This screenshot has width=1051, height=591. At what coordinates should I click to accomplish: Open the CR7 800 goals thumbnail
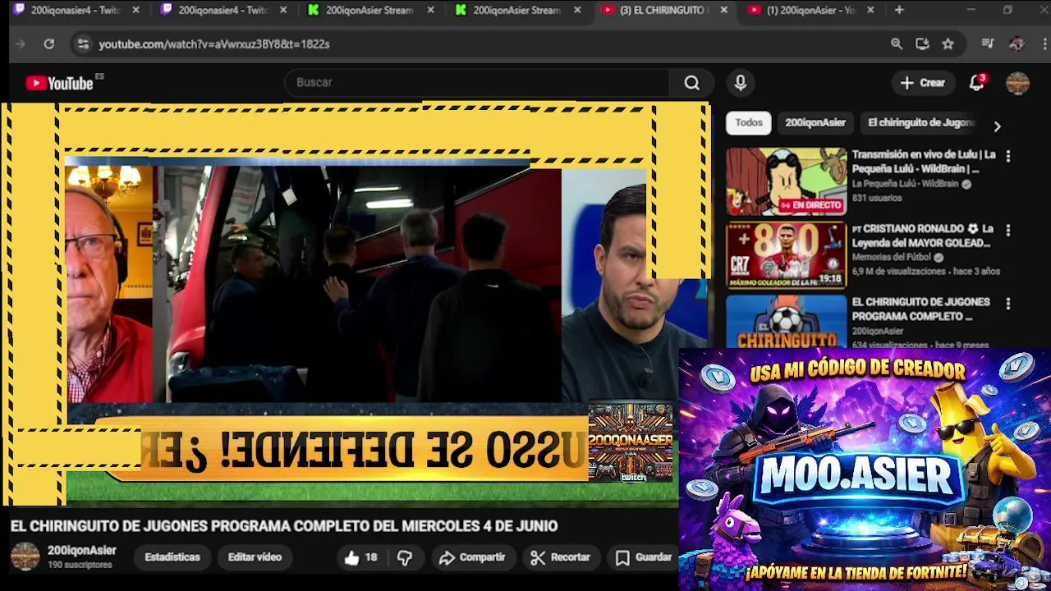[786, 255]
